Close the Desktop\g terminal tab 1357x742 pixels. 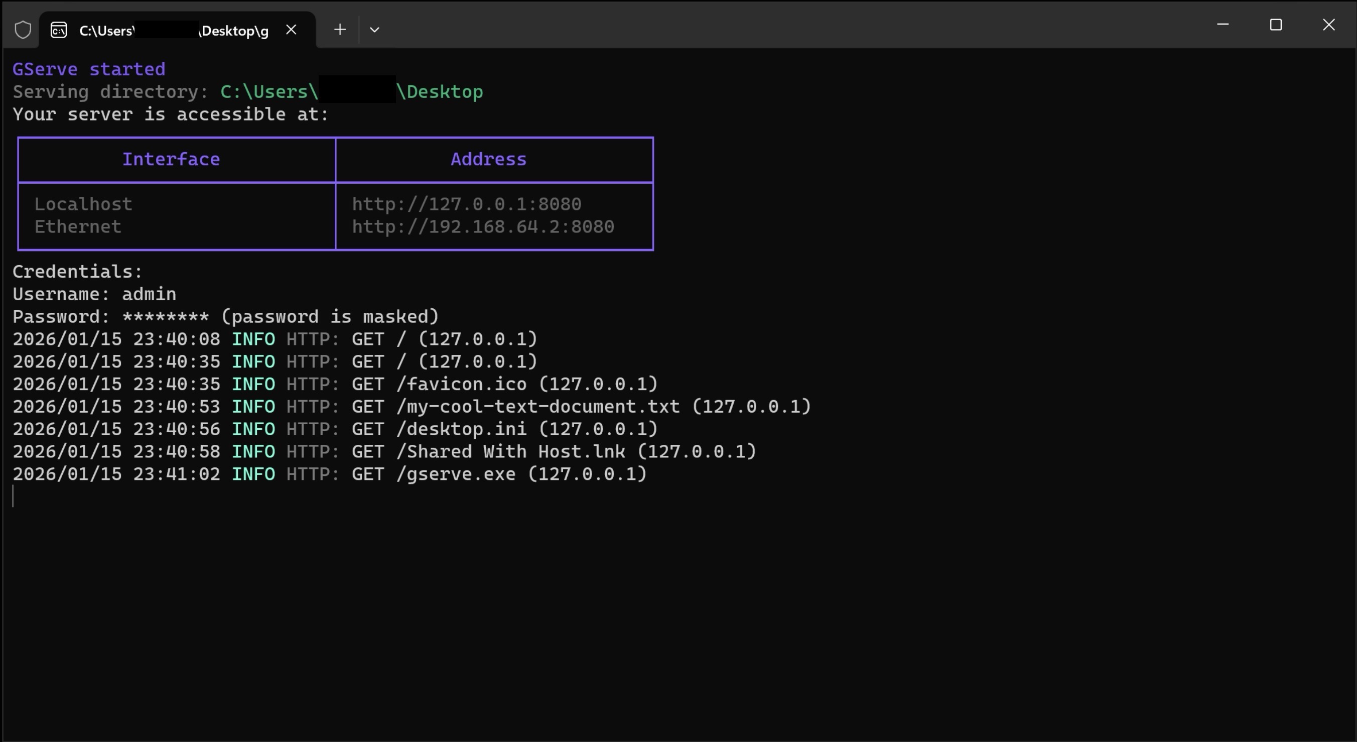tap(291, 30)
